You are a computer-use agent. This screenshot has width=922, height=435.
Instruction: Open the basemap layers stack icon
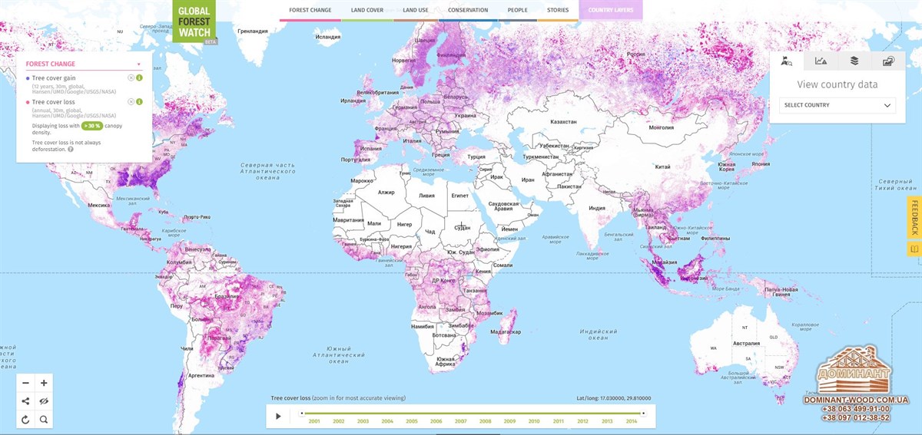[x=854, y=61]
